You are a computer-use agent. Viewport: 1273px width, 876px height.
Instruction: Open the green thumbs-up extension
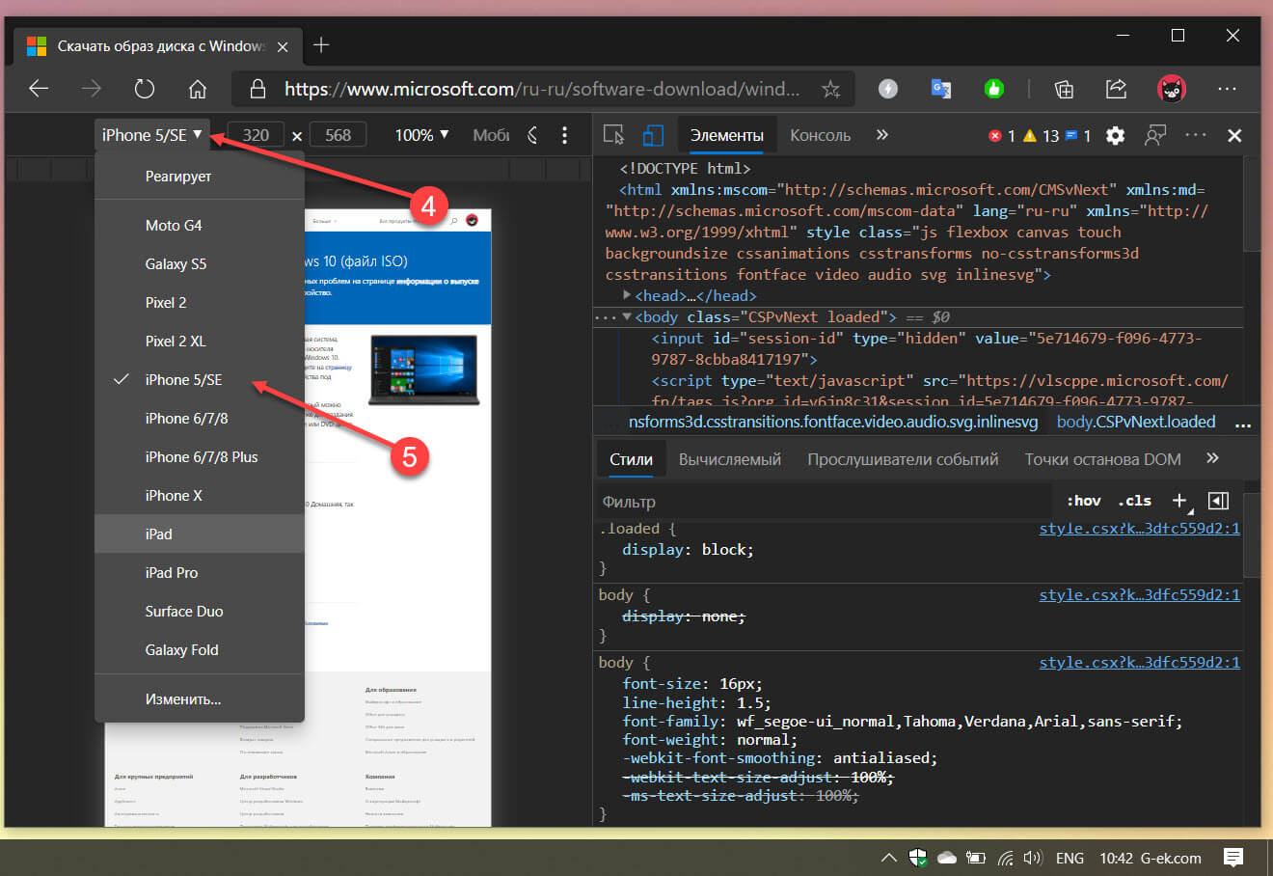tap(994, 89)
